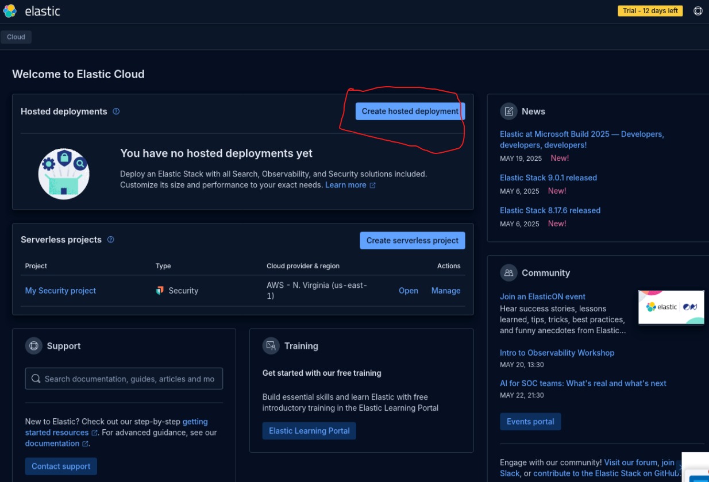
Task: Click the News panel icon
Action: tap(508, 111)
